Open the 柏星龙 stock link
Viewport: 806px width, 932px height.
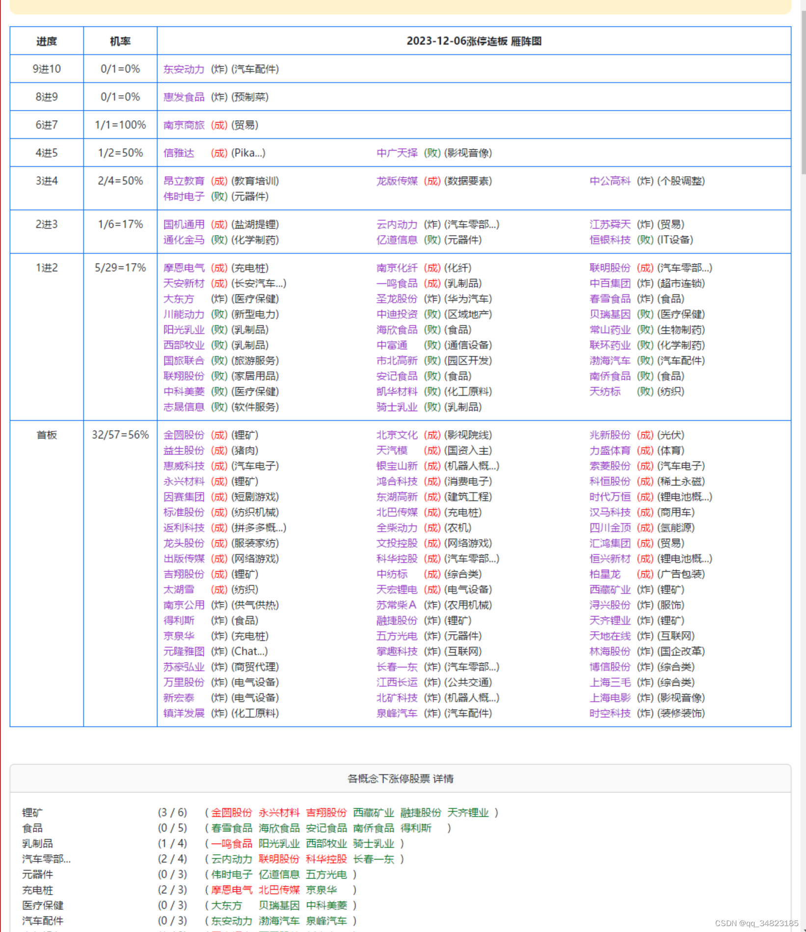point(605,574)
